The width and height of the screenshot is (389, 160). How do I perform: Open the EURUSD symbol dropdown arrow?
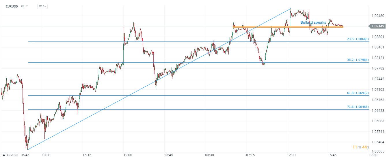click(x=27, y=6)
